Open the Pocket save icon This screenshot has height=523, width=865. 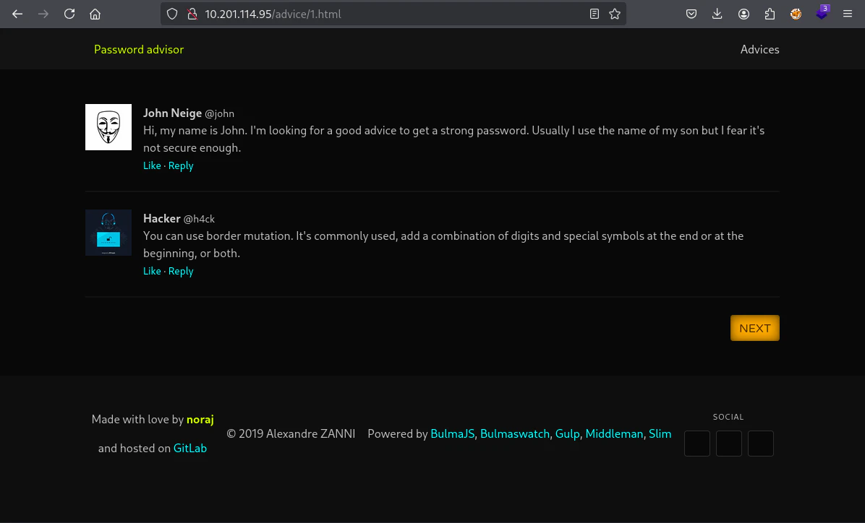click(x=691, y=14)
